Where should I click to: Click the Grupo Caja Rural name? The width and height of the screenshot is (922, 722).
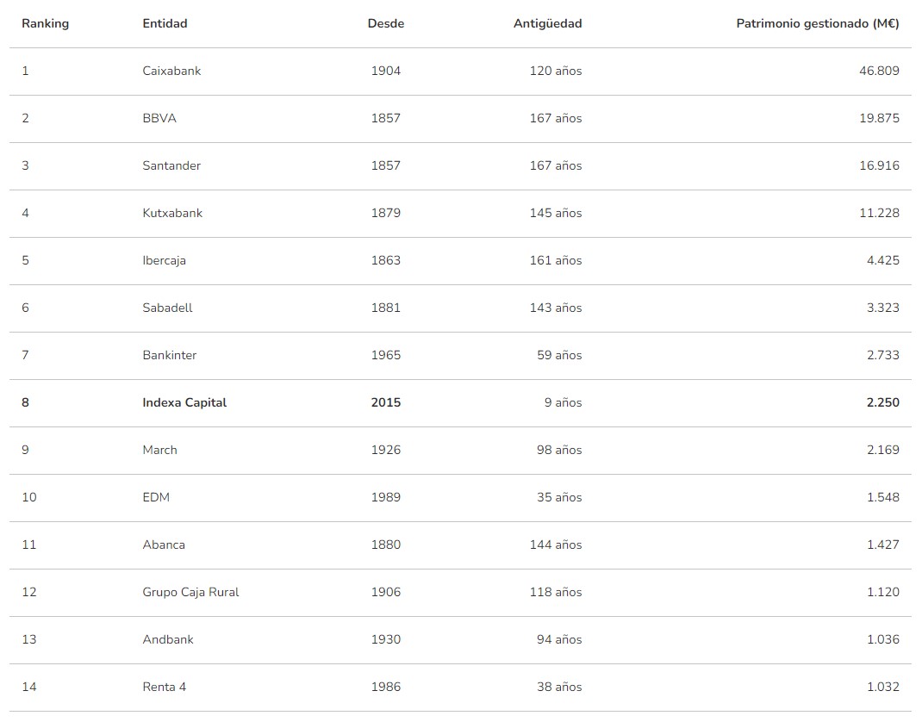click(190, 592)
